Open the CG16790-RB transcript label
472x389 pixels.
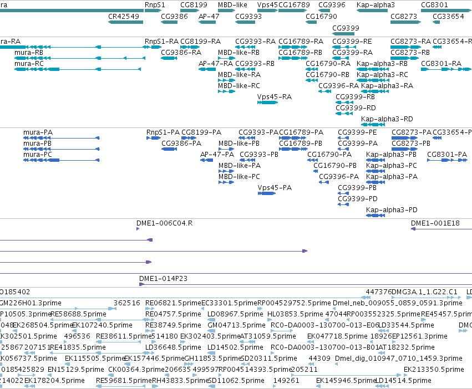tap(327, 75)
